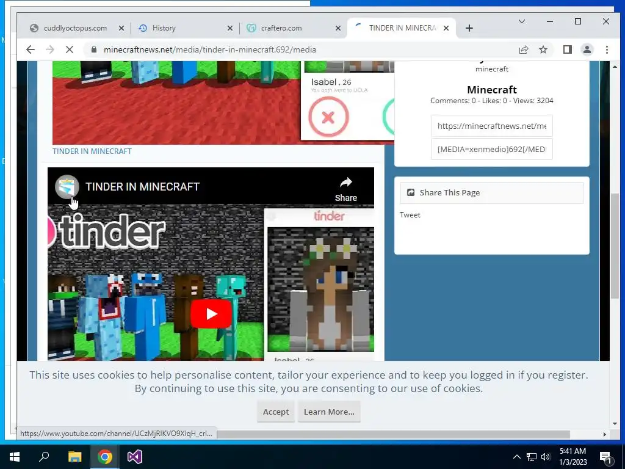The width and height of the screenshot is (625, 469).
Task: Click the address bar URL
Action: (210, 49)
